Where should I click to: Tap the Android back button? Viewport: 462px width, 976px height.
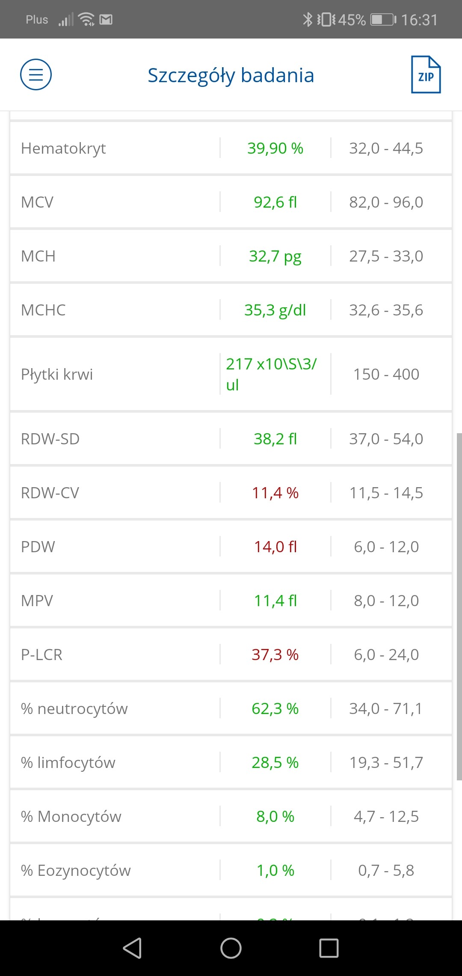point(132,948)
